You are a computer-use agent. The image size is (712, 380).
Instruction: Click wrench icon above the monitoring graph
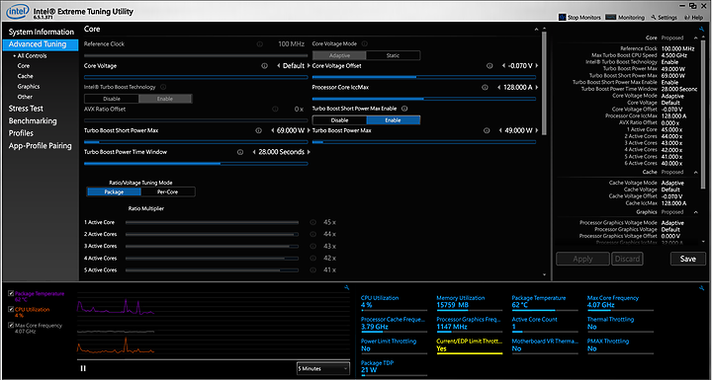click(x=347, y=287)
